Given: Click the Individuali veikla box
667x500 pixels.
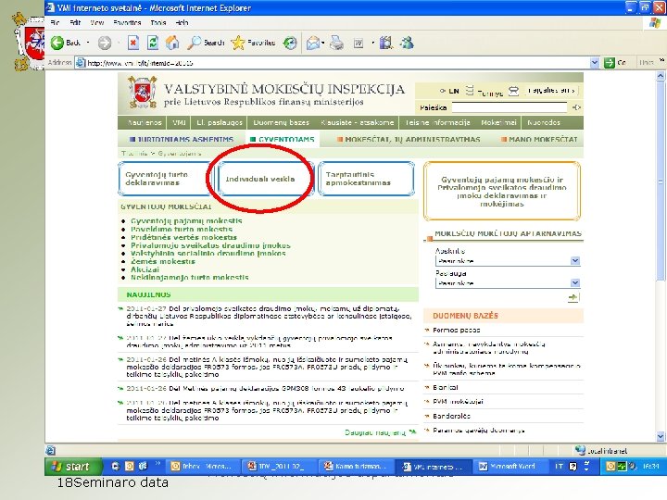Looking at the screenshot, I should 266,179.
